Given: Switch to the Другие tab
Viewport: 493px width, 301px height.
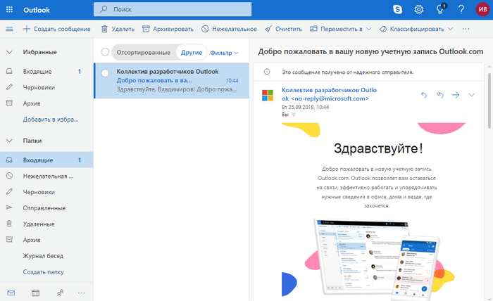Looking at the screenshot, I should pos(191,53).
